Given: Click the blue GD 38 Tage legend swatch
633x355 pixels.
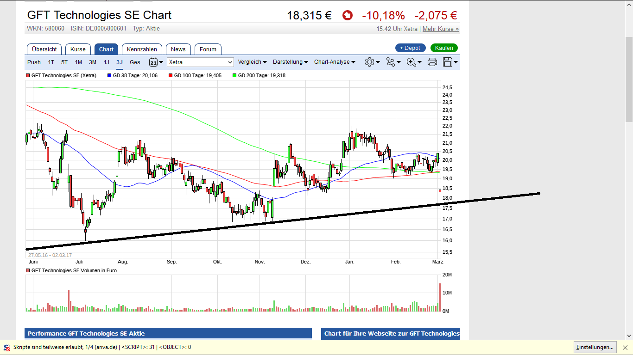Looking at the screenshot, I should tap(109, 75).
